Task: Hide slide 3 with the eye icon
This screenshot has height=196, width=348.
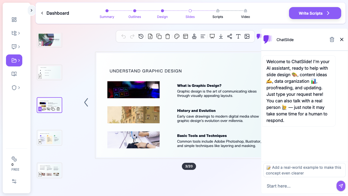Action: point(48,109)
